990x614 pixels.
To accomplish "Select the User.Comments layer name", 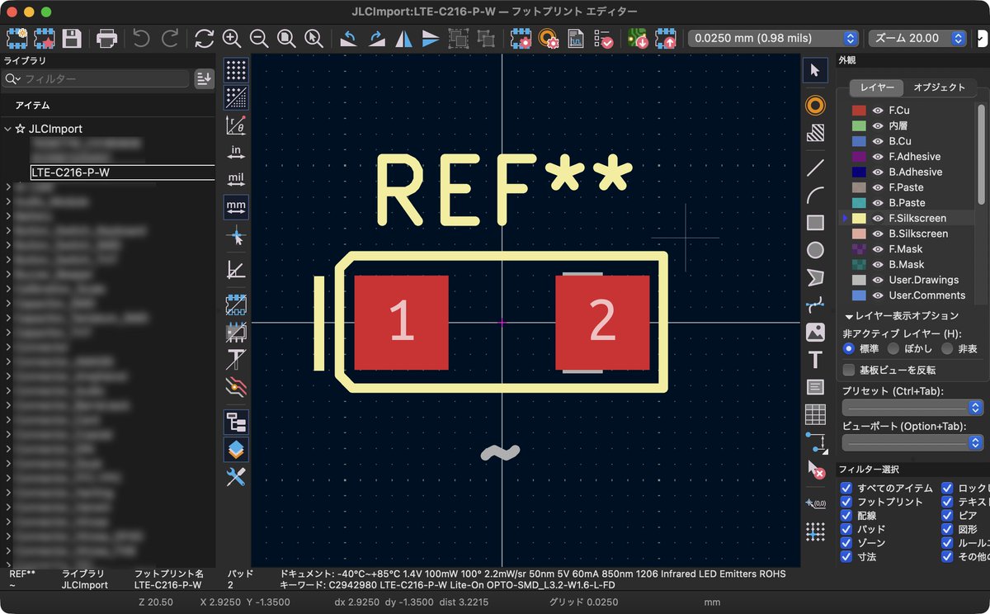I will (x=926, y=295).
